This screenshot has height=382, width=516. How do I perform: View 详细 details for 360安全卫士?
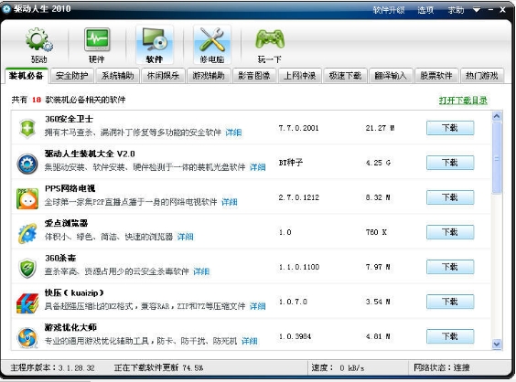pos(233,133)
